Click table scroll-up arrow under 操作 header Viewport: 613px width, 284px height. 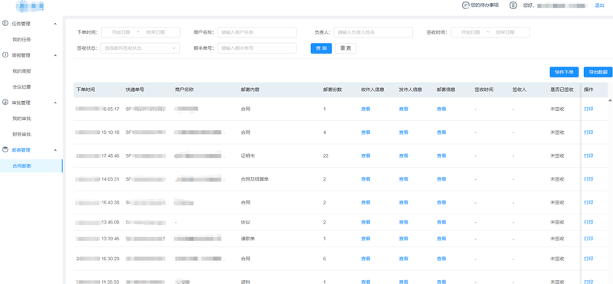610,100
